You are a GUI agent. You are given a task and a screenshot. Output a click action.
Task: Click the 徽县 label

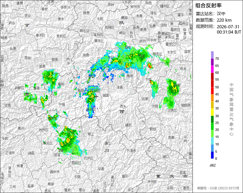[x=55, y=59]
